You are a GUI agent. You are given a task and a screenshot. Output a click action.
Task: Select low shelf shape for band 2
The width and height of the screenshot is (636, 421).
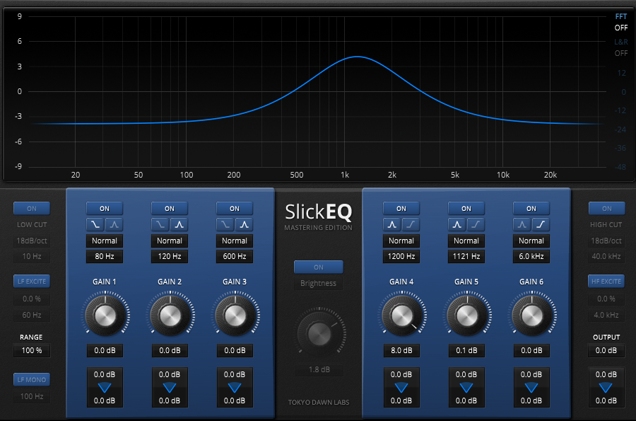click(x=160, y=224)
